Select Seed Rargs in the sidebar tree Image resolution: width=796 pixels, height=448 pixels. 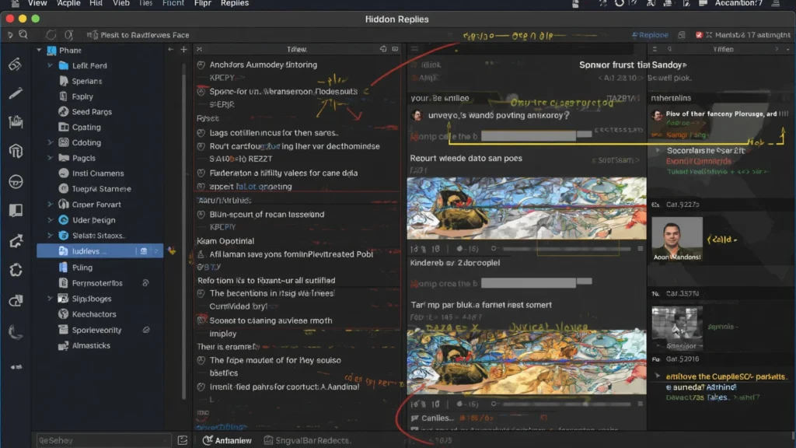pos(92,112)
